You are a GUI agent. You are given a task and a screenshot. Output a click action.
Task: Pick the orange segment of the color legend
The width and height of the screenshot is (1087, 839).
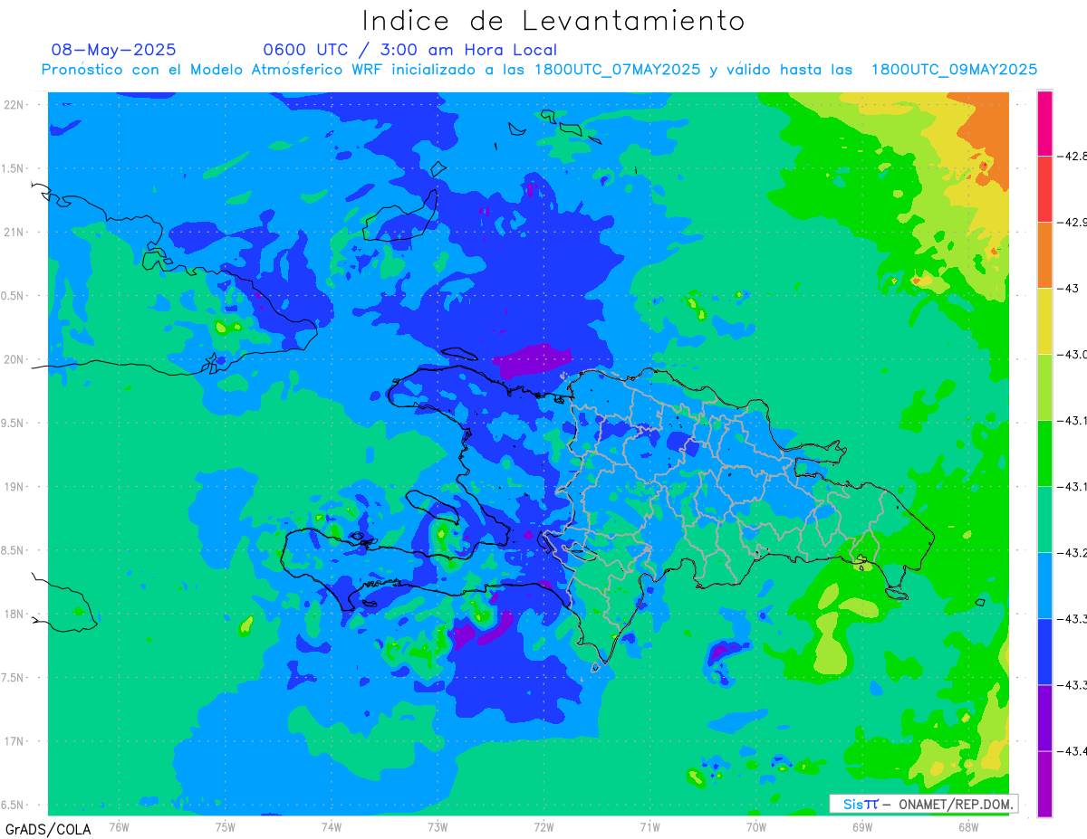(1044, 255)
